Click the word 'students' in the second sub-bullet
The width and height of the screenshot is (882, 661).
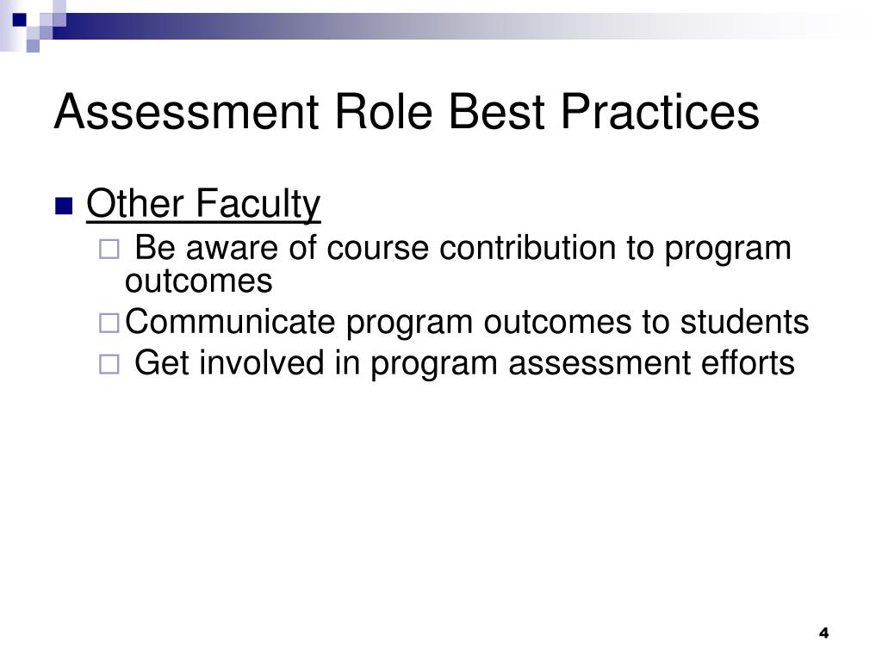[x=745, y=322]
